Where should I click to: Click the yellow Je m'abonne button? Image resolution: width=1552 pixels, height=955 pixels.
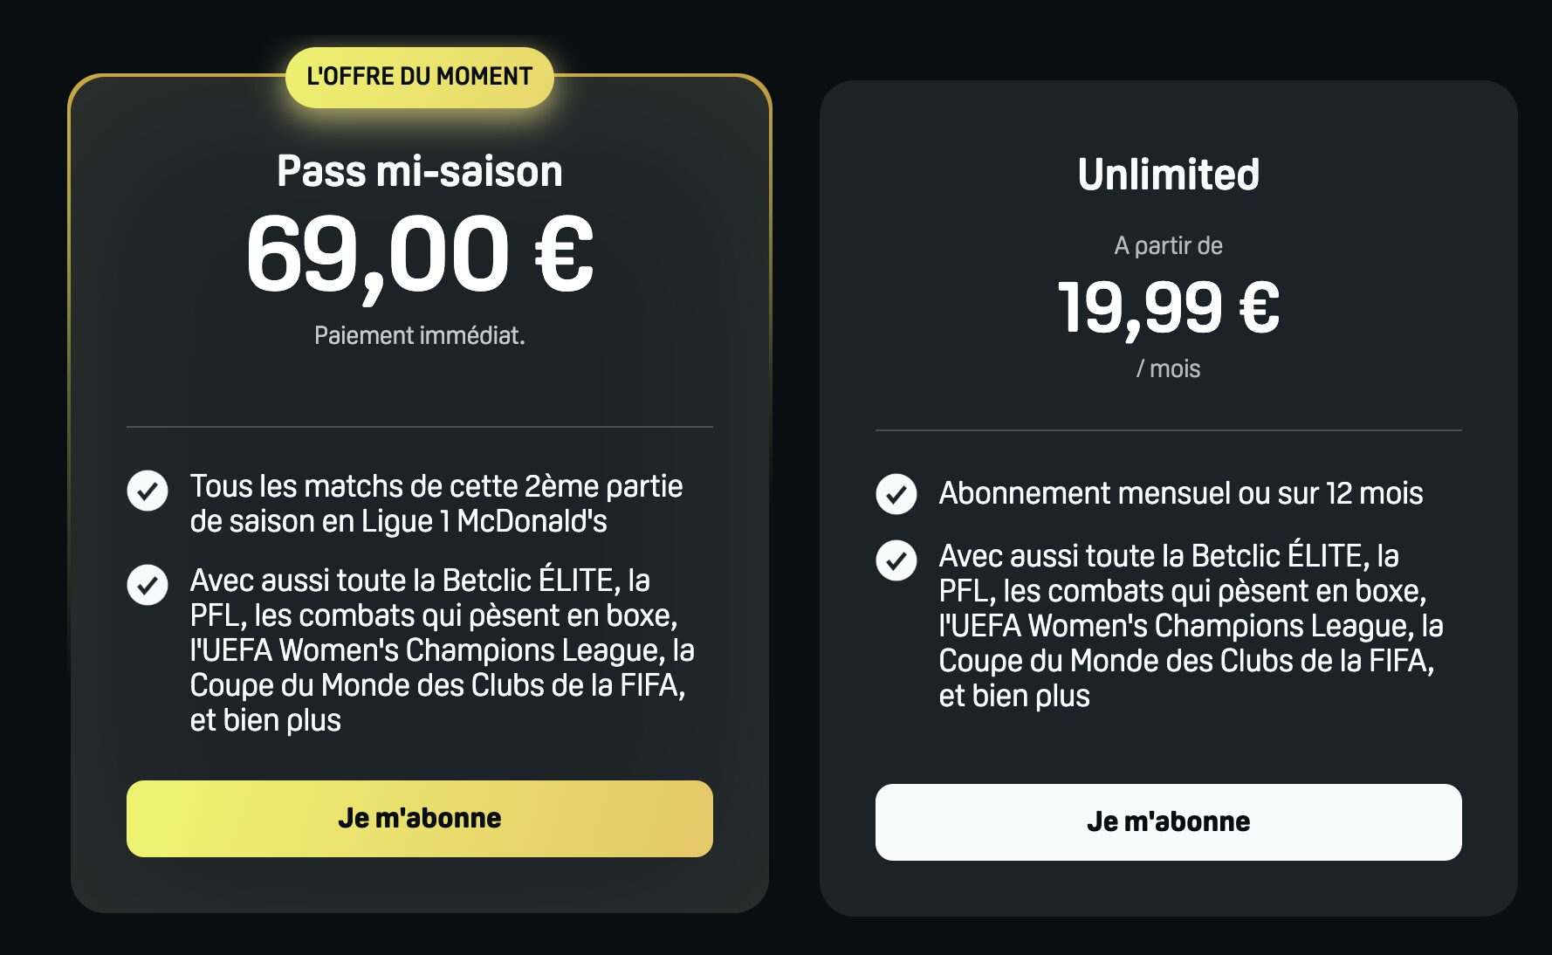click(419, 818)
